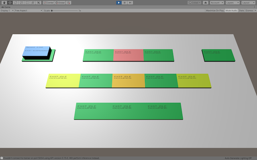The height and width of the screenshot is (160, 257).
Task: Open the Layers dropdown
Action: click(x=232, y=2)
